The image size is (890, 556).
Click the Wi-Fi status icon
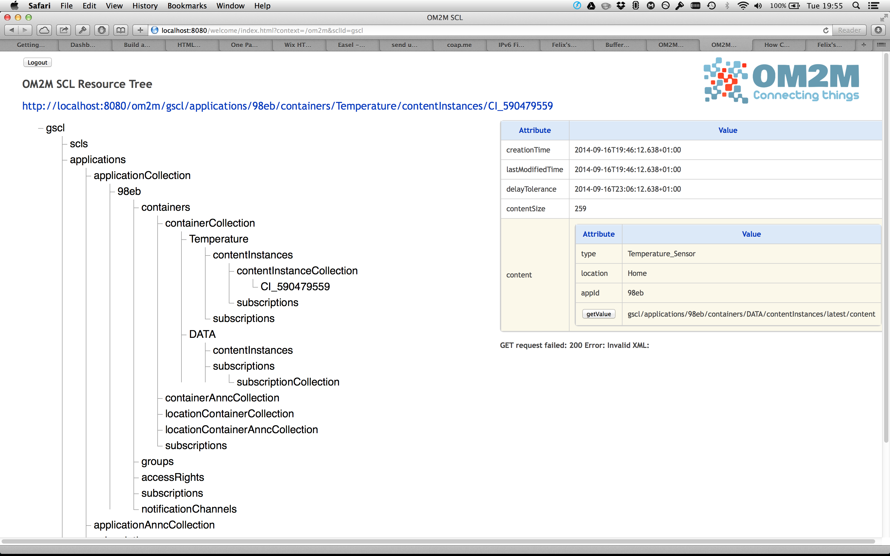click(743, 6)
